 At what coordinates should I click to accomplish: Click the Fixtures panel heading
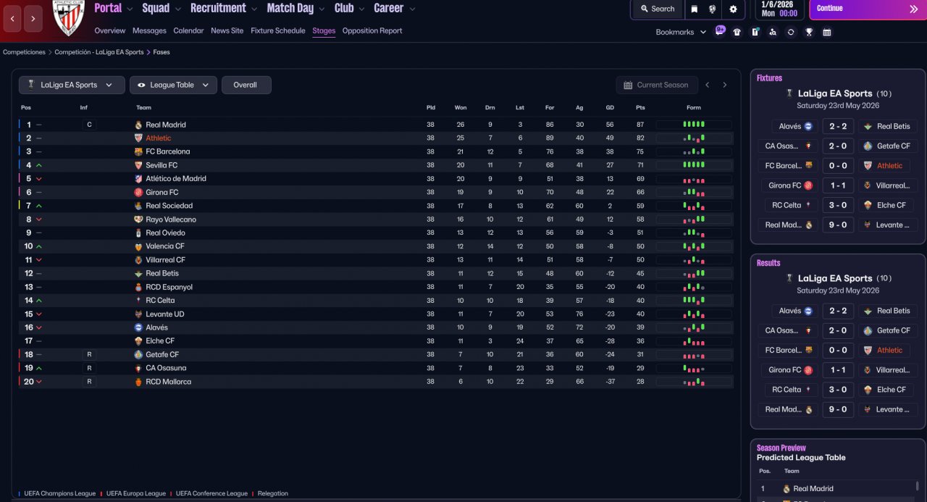tap(769, 78)
